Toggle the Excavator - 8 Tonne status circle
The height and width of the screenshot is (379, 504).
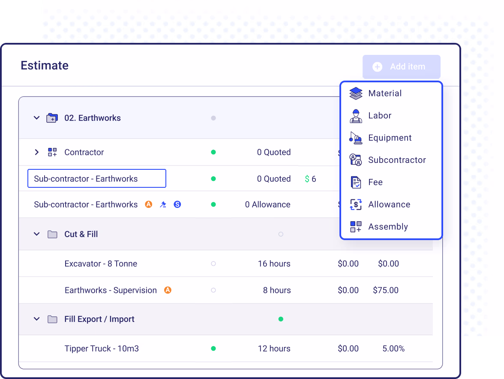tap(213, 264)
